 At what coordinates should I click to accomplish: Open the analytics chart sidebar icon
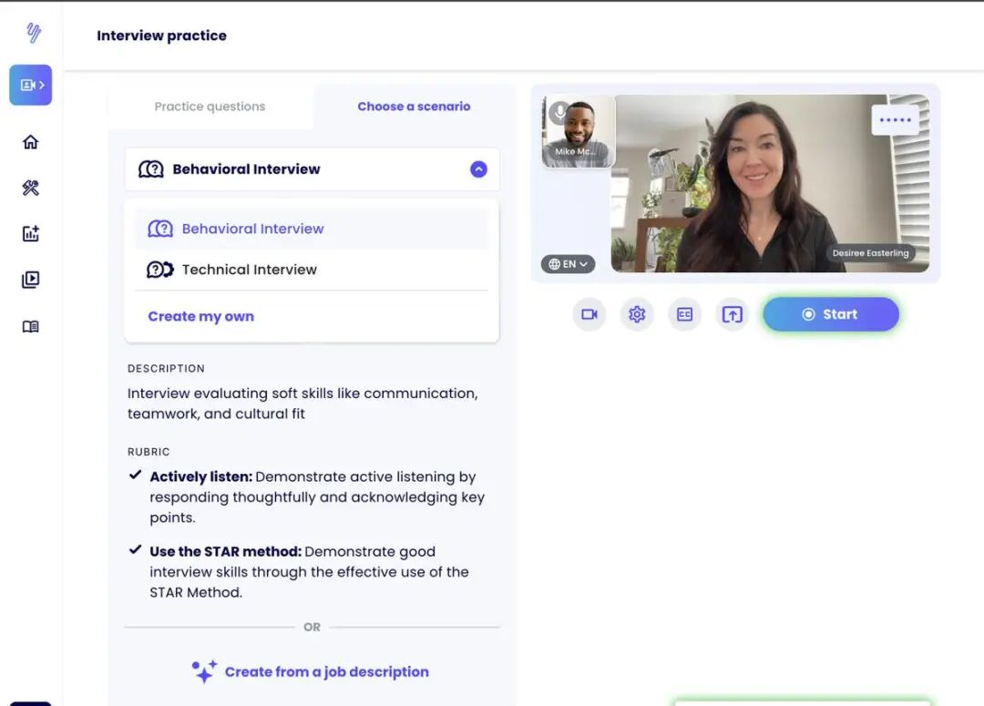31,233
